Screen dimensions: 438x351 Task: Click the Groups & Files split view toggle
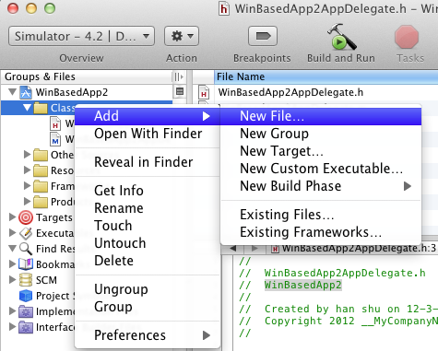pyautogui.click(x=179, y=76)
